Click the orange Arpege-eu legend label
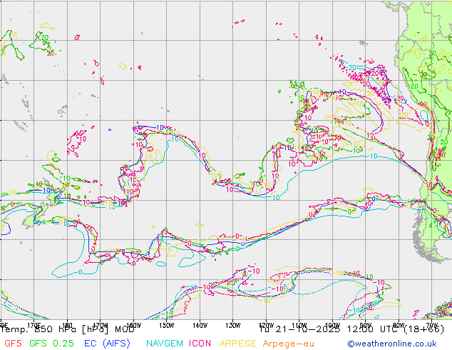 288,344
